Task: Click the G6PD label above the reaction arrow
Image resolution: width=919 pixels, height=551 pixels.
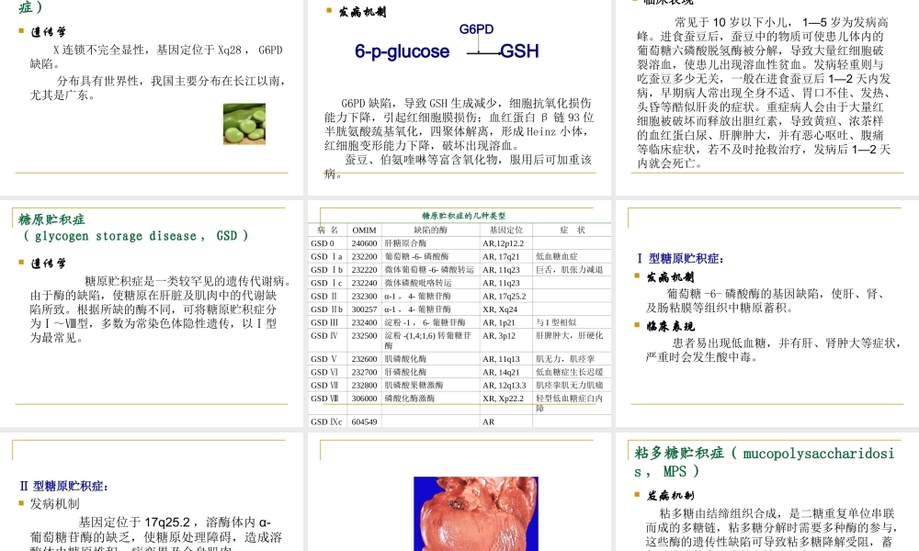Action: click(475, 30)
